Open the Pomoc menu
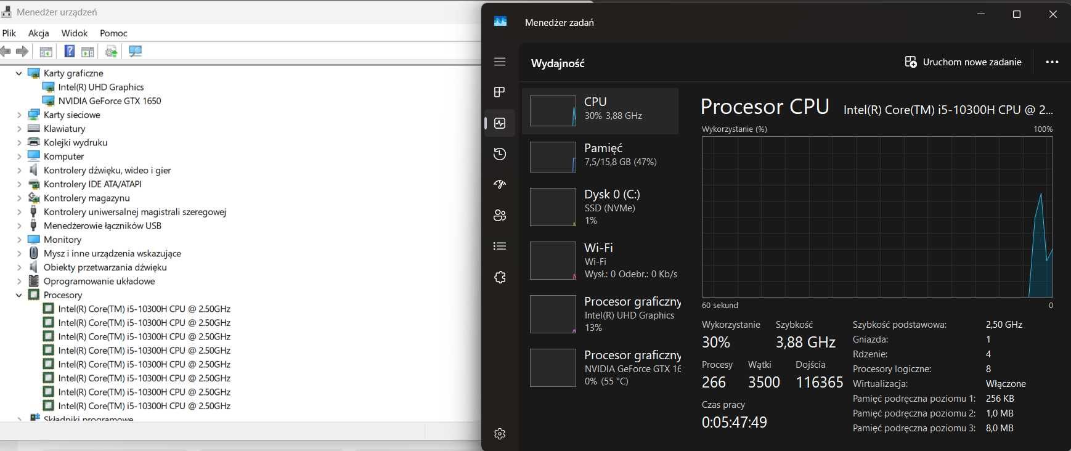The height and width of the screenshot is (451, 1071). [113, 33]
